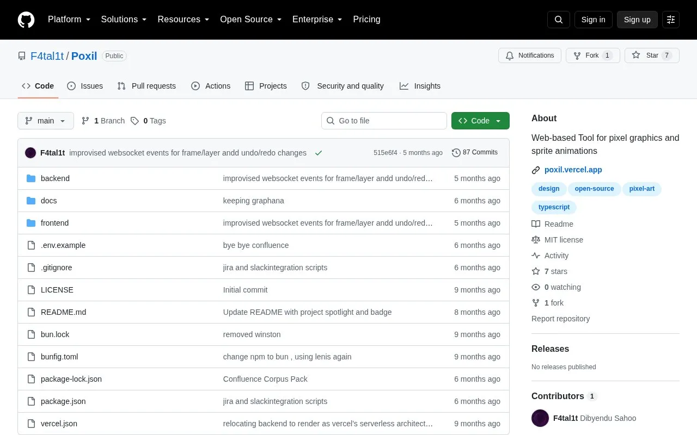The width and height of the screenshot is (697, 435).
Task: Click Report repository link
Action: [560, 319]
